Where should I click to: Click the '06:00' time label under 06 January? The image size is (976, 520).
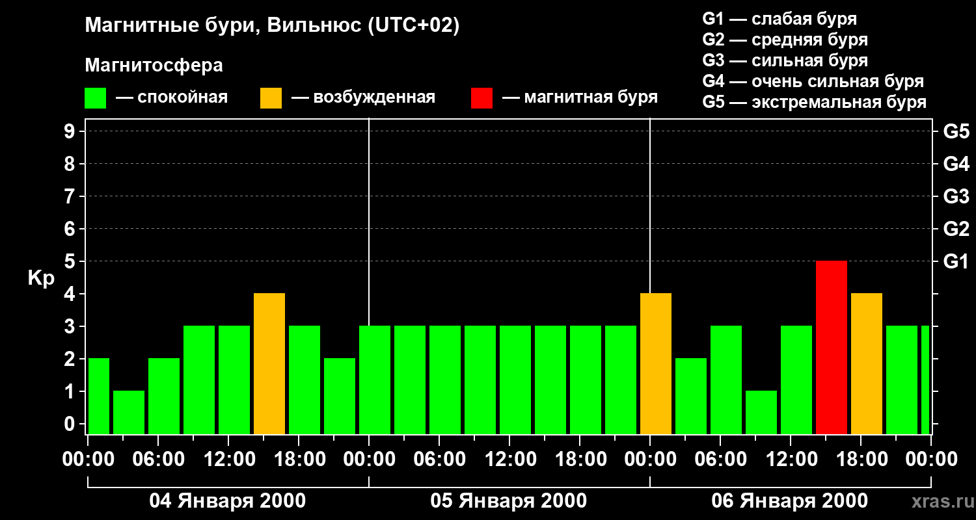tap(721, 460)
